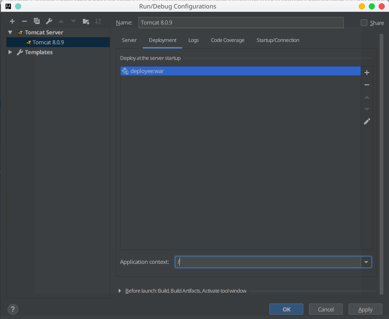Remove the selected run configuration
The height and width of the screenshot is (319, 389).
[x=24, y=21]
